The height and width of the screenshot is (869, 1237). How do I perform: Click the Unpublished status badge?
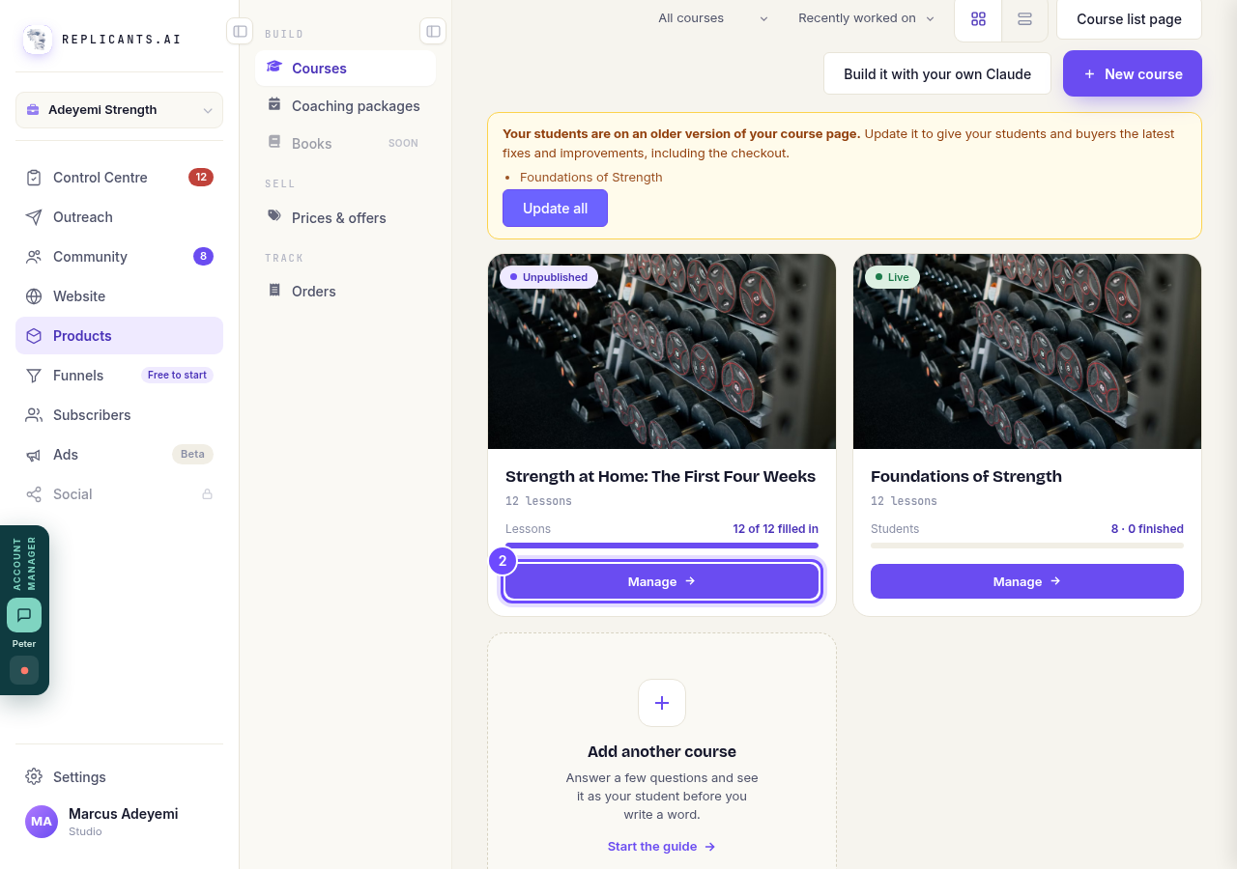click(549, 277)
